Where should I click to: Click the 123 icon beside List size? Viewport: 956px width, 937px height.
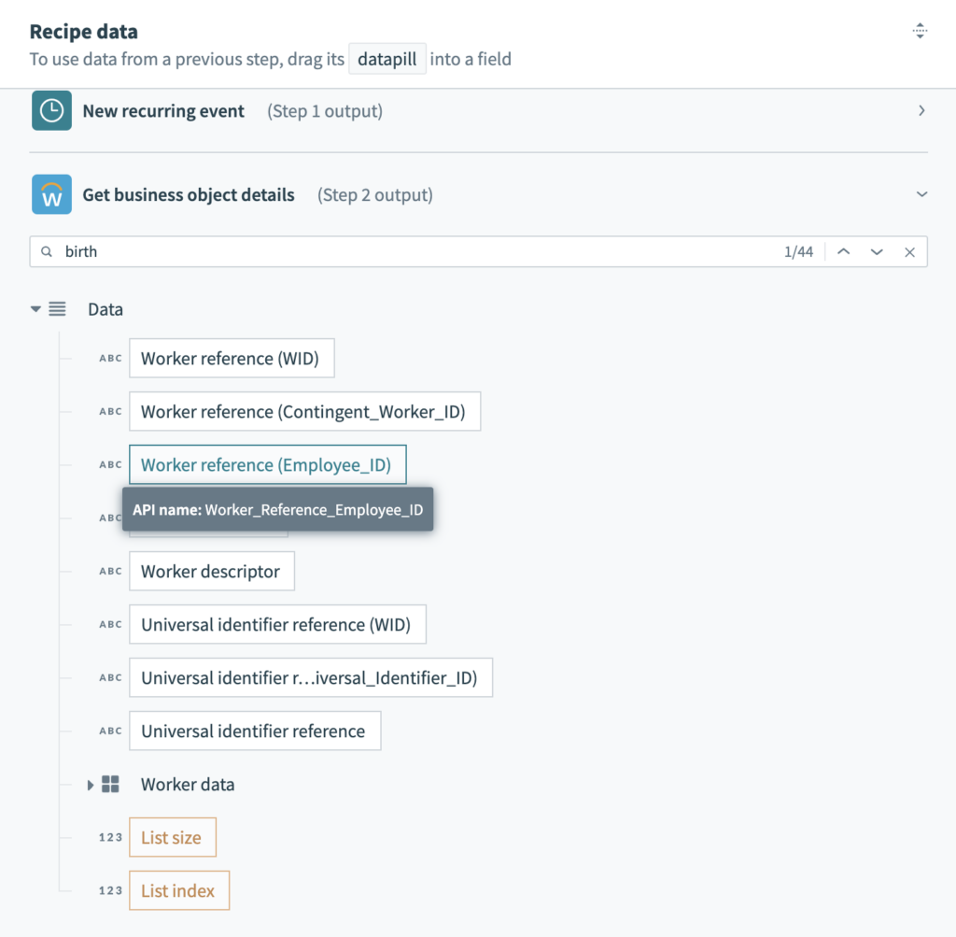(x=109, y=837)
